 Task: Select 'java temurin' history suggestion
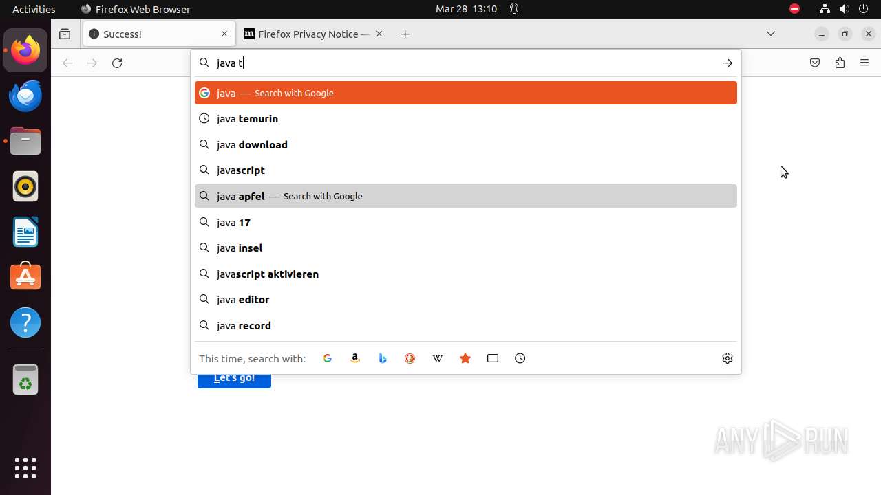tap(466, 119)
